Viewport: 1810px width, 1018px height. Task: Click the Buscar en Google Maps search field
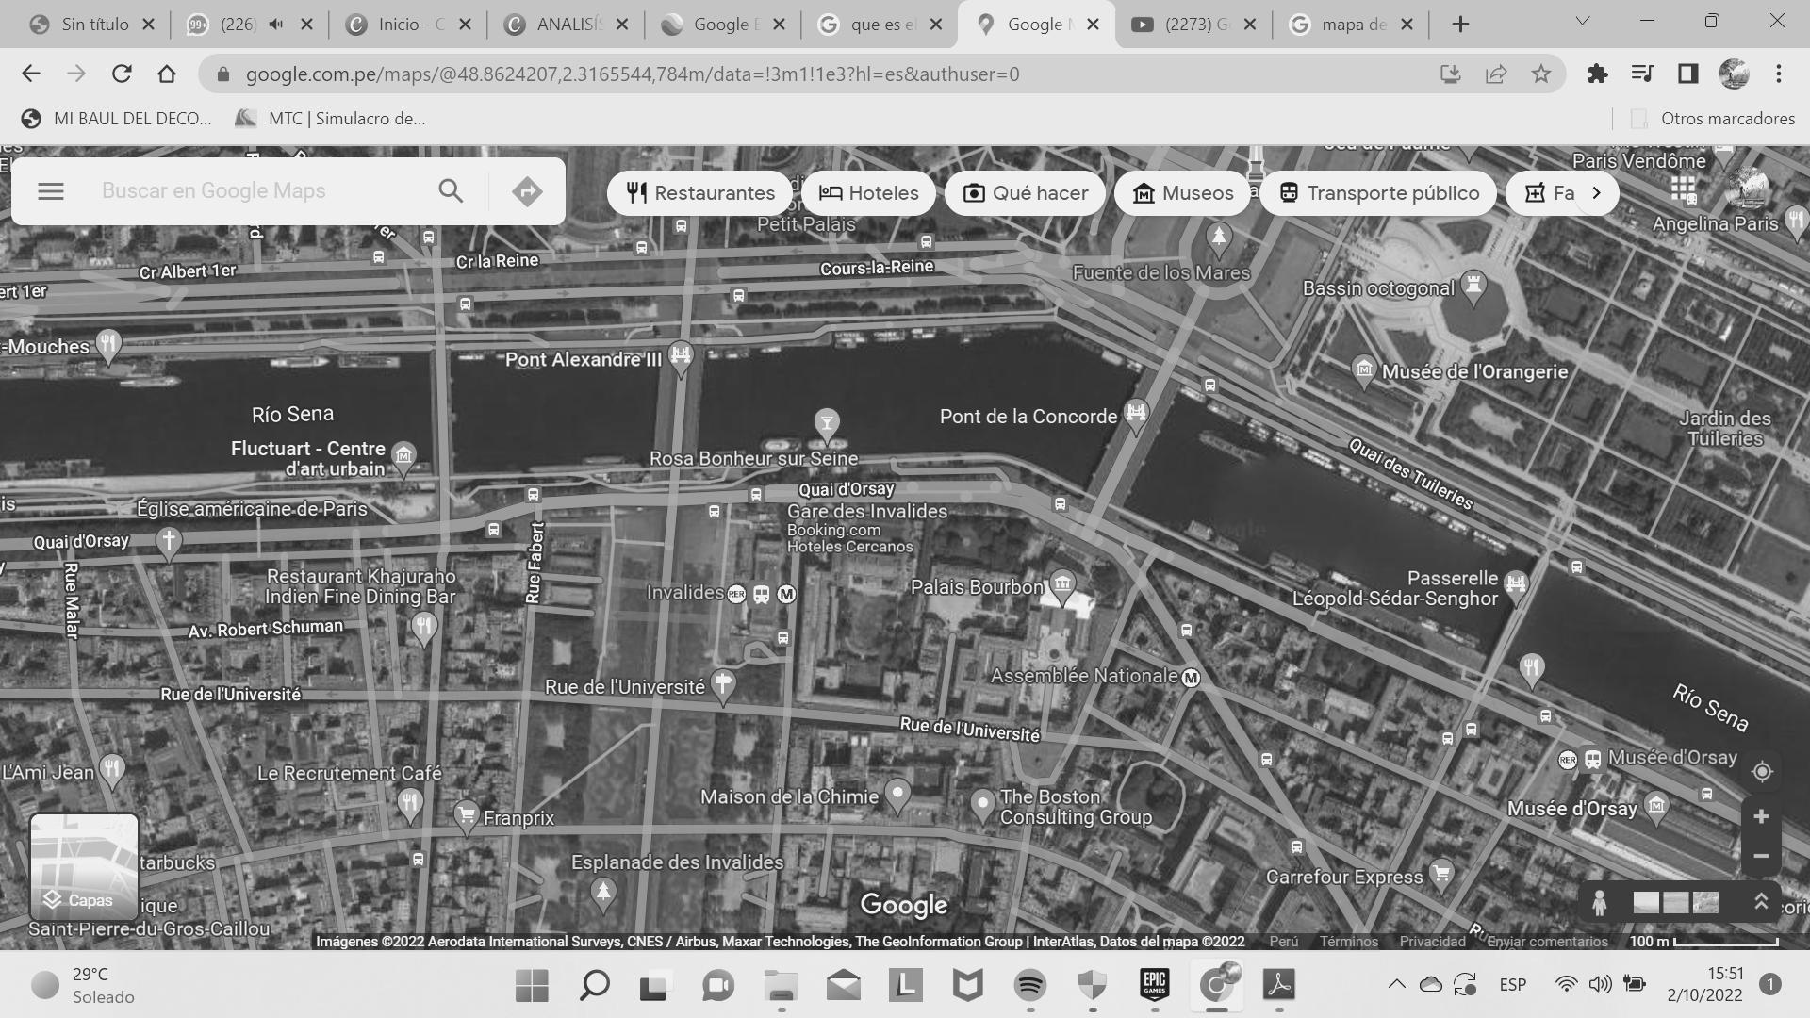point(259,191)
